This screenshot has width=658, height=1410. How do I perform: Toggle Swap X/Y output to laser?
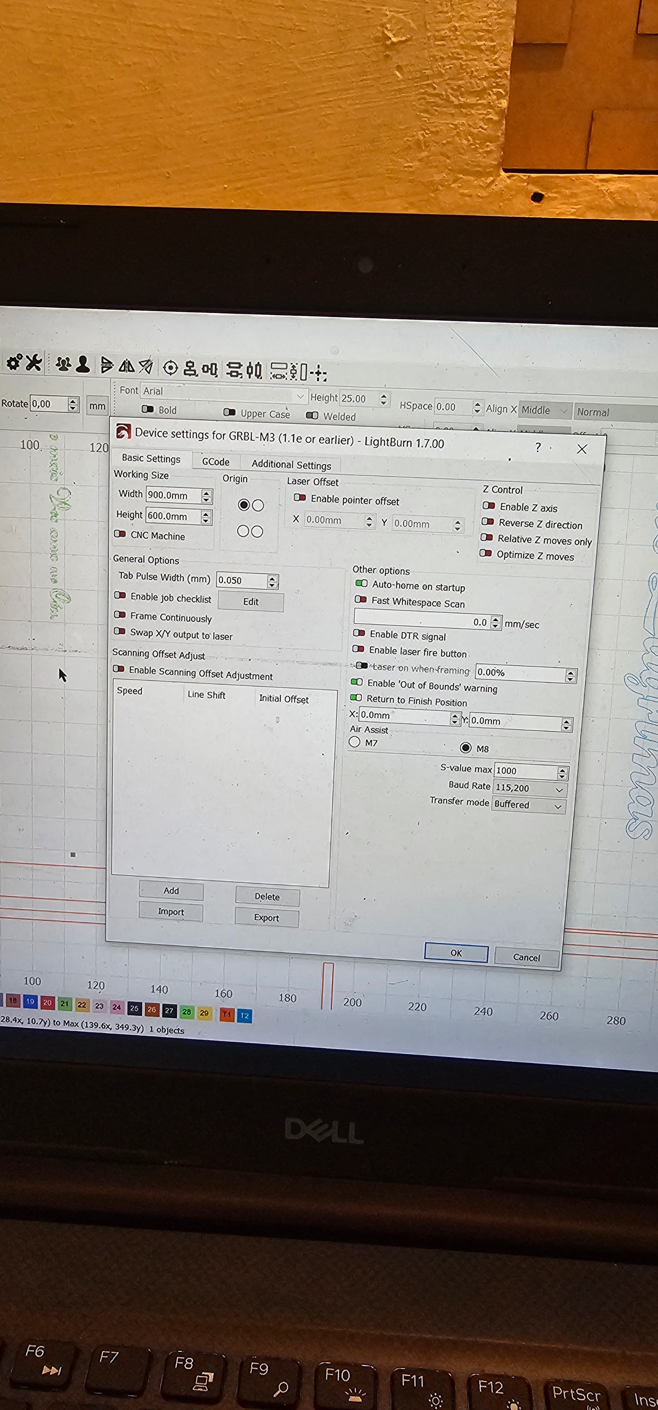119,631
